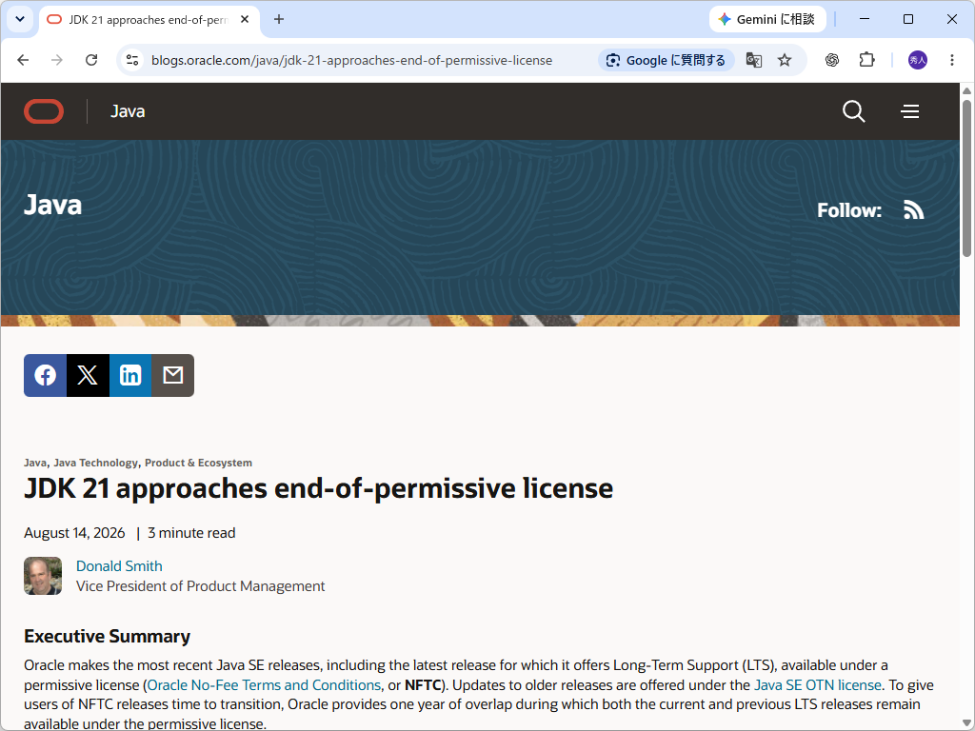Click the date August 14, 2026
Screen dimensions: 975x731
(x=74, y=533)
